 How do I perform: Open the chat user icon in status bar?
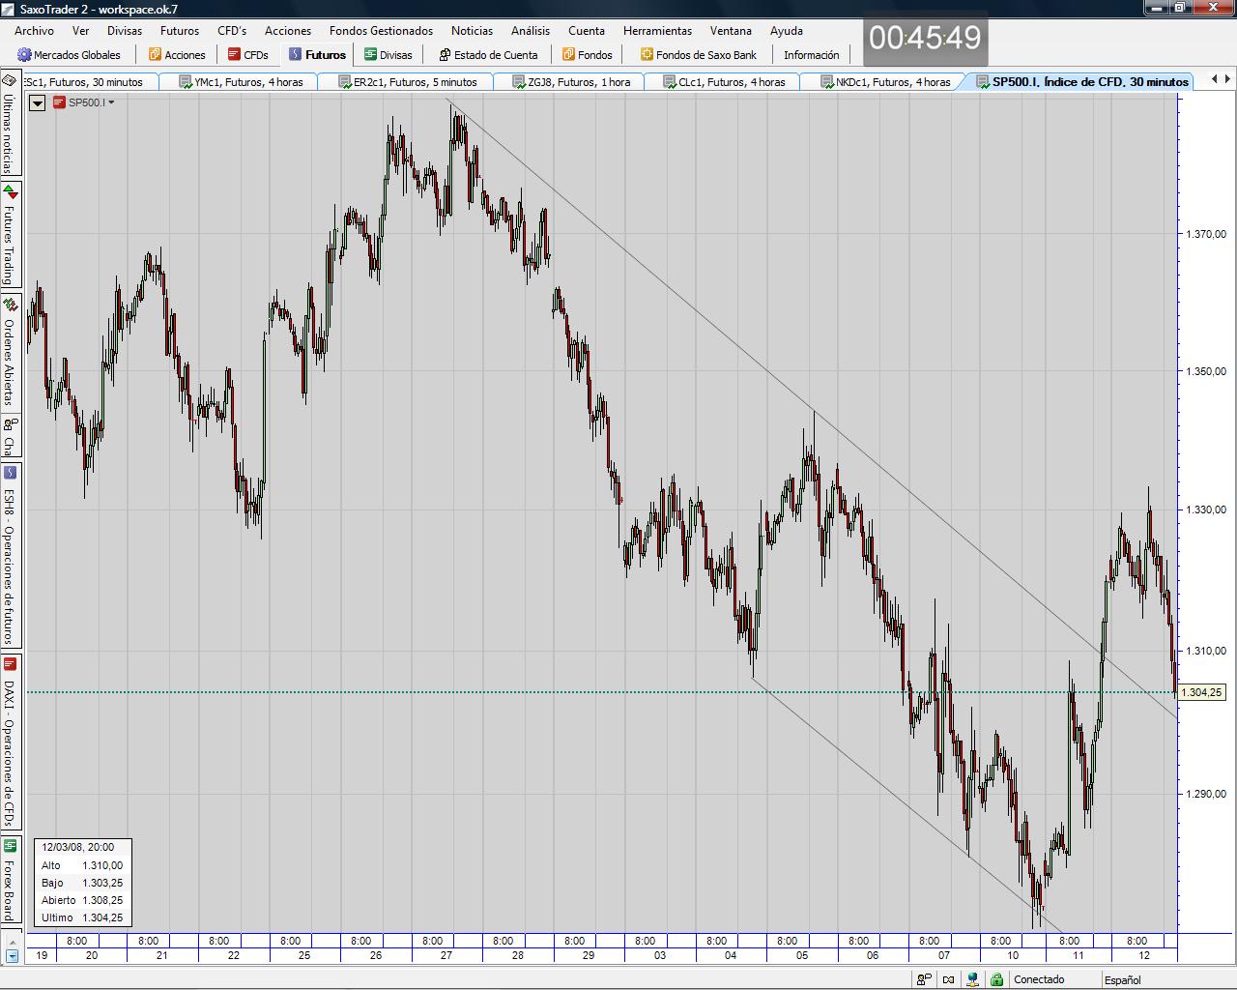pyautogui.click(x=924, y=979)
